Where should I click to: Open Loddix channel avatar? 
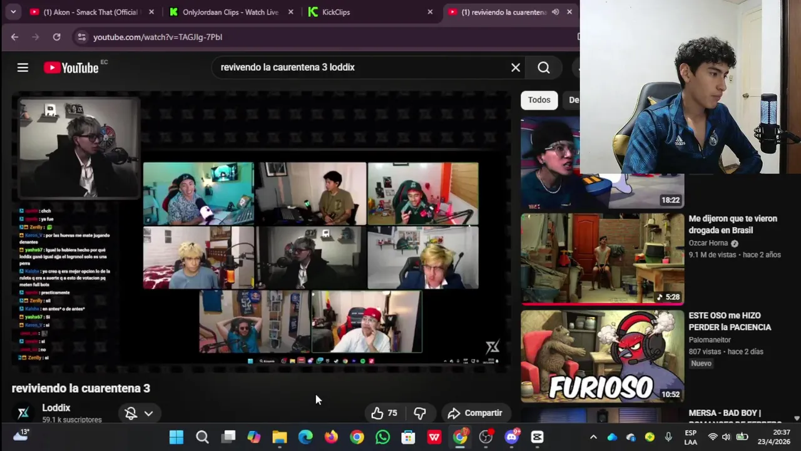click(23, 412)
